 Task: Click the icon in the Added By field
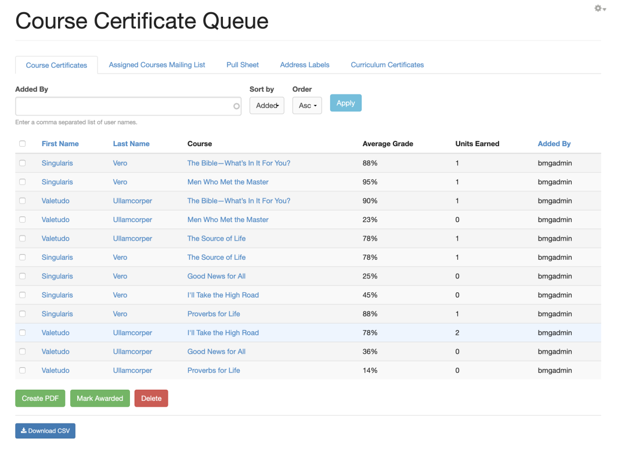[236, 106]
